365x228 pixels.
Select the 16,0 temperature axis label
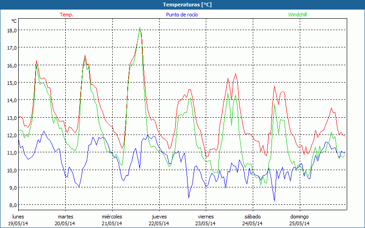[x=12, y=65]
